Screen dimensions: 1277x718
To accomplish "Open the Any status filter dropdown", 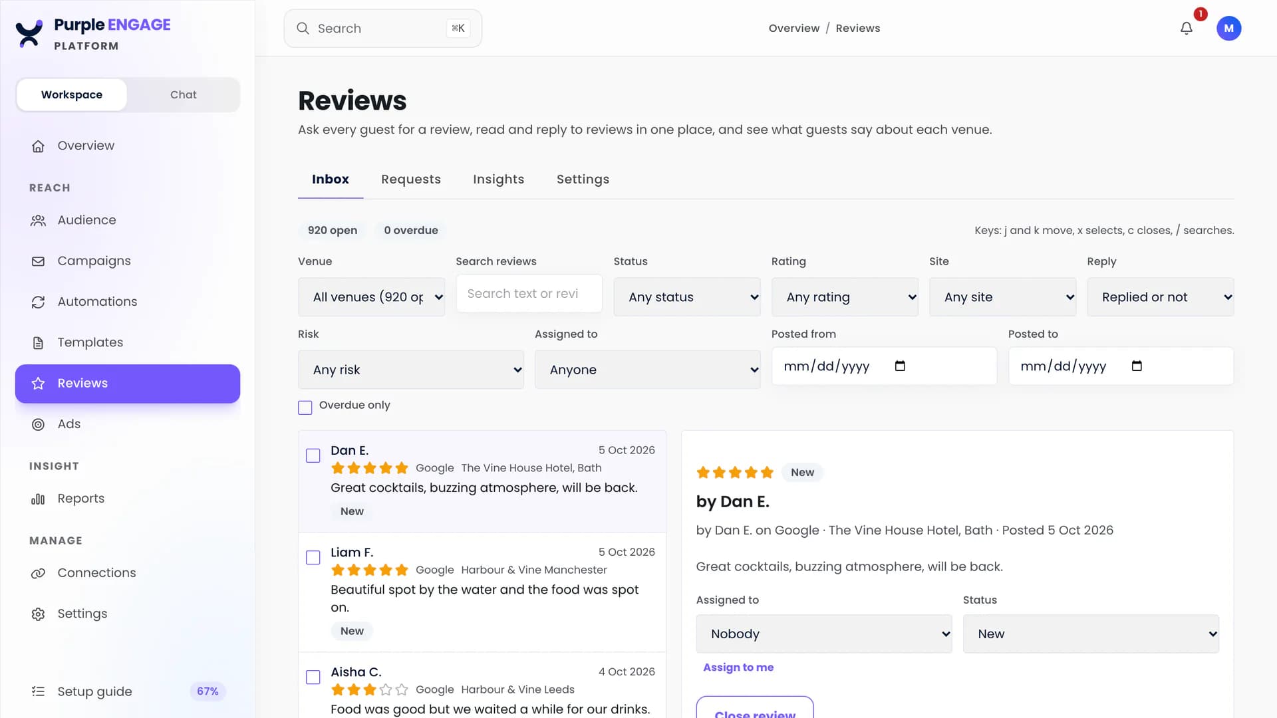I will 687,297.
